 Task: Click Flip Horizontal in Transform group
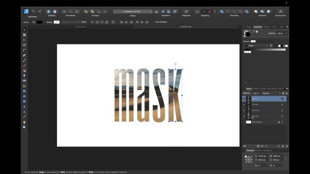tap(156, 12)
